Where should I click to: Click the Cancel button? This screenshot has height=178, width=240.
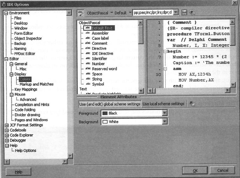223,171
